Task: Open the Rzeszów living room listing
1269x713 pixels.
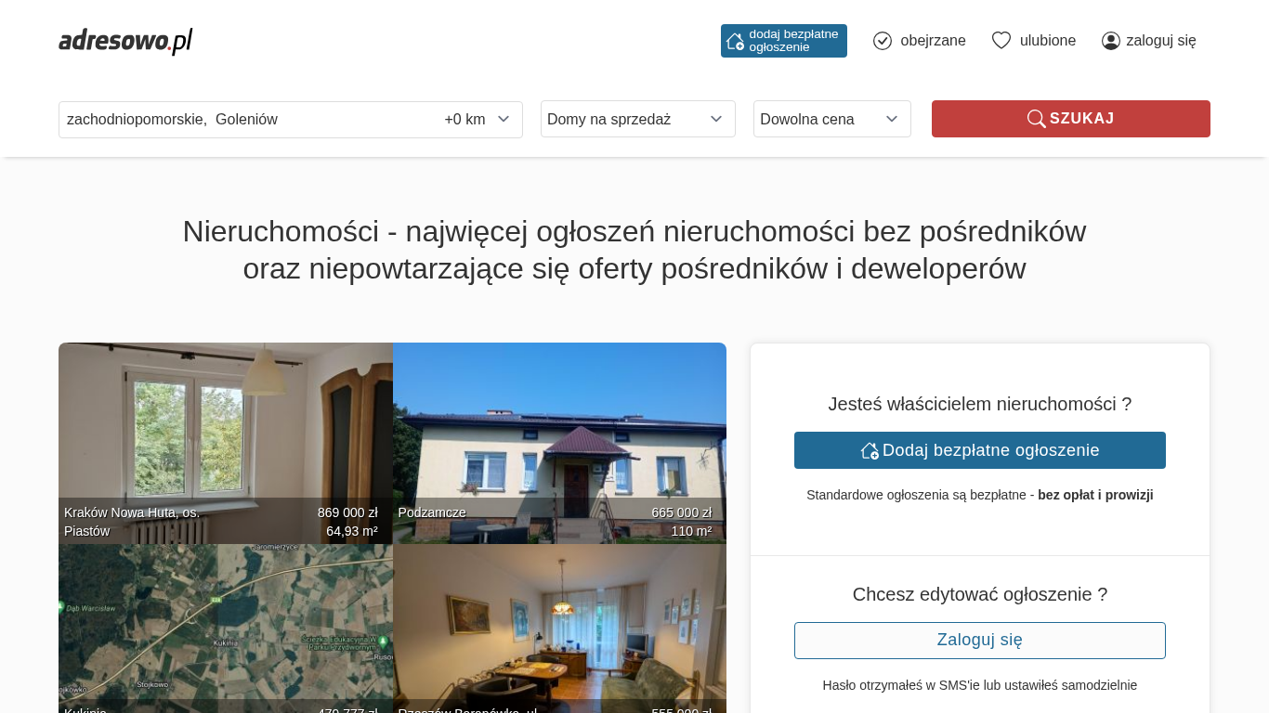Action: 559,629
